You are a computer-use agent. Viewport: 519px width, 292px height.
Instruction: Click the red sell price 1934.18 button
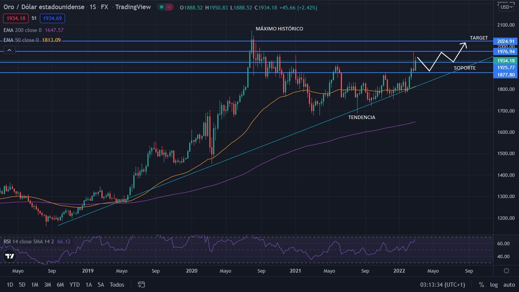[15, 18]
